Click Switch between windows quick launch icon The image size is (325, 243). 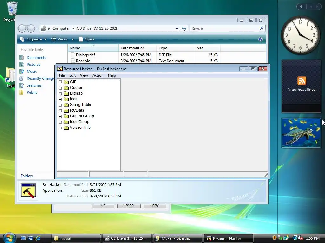30,238
